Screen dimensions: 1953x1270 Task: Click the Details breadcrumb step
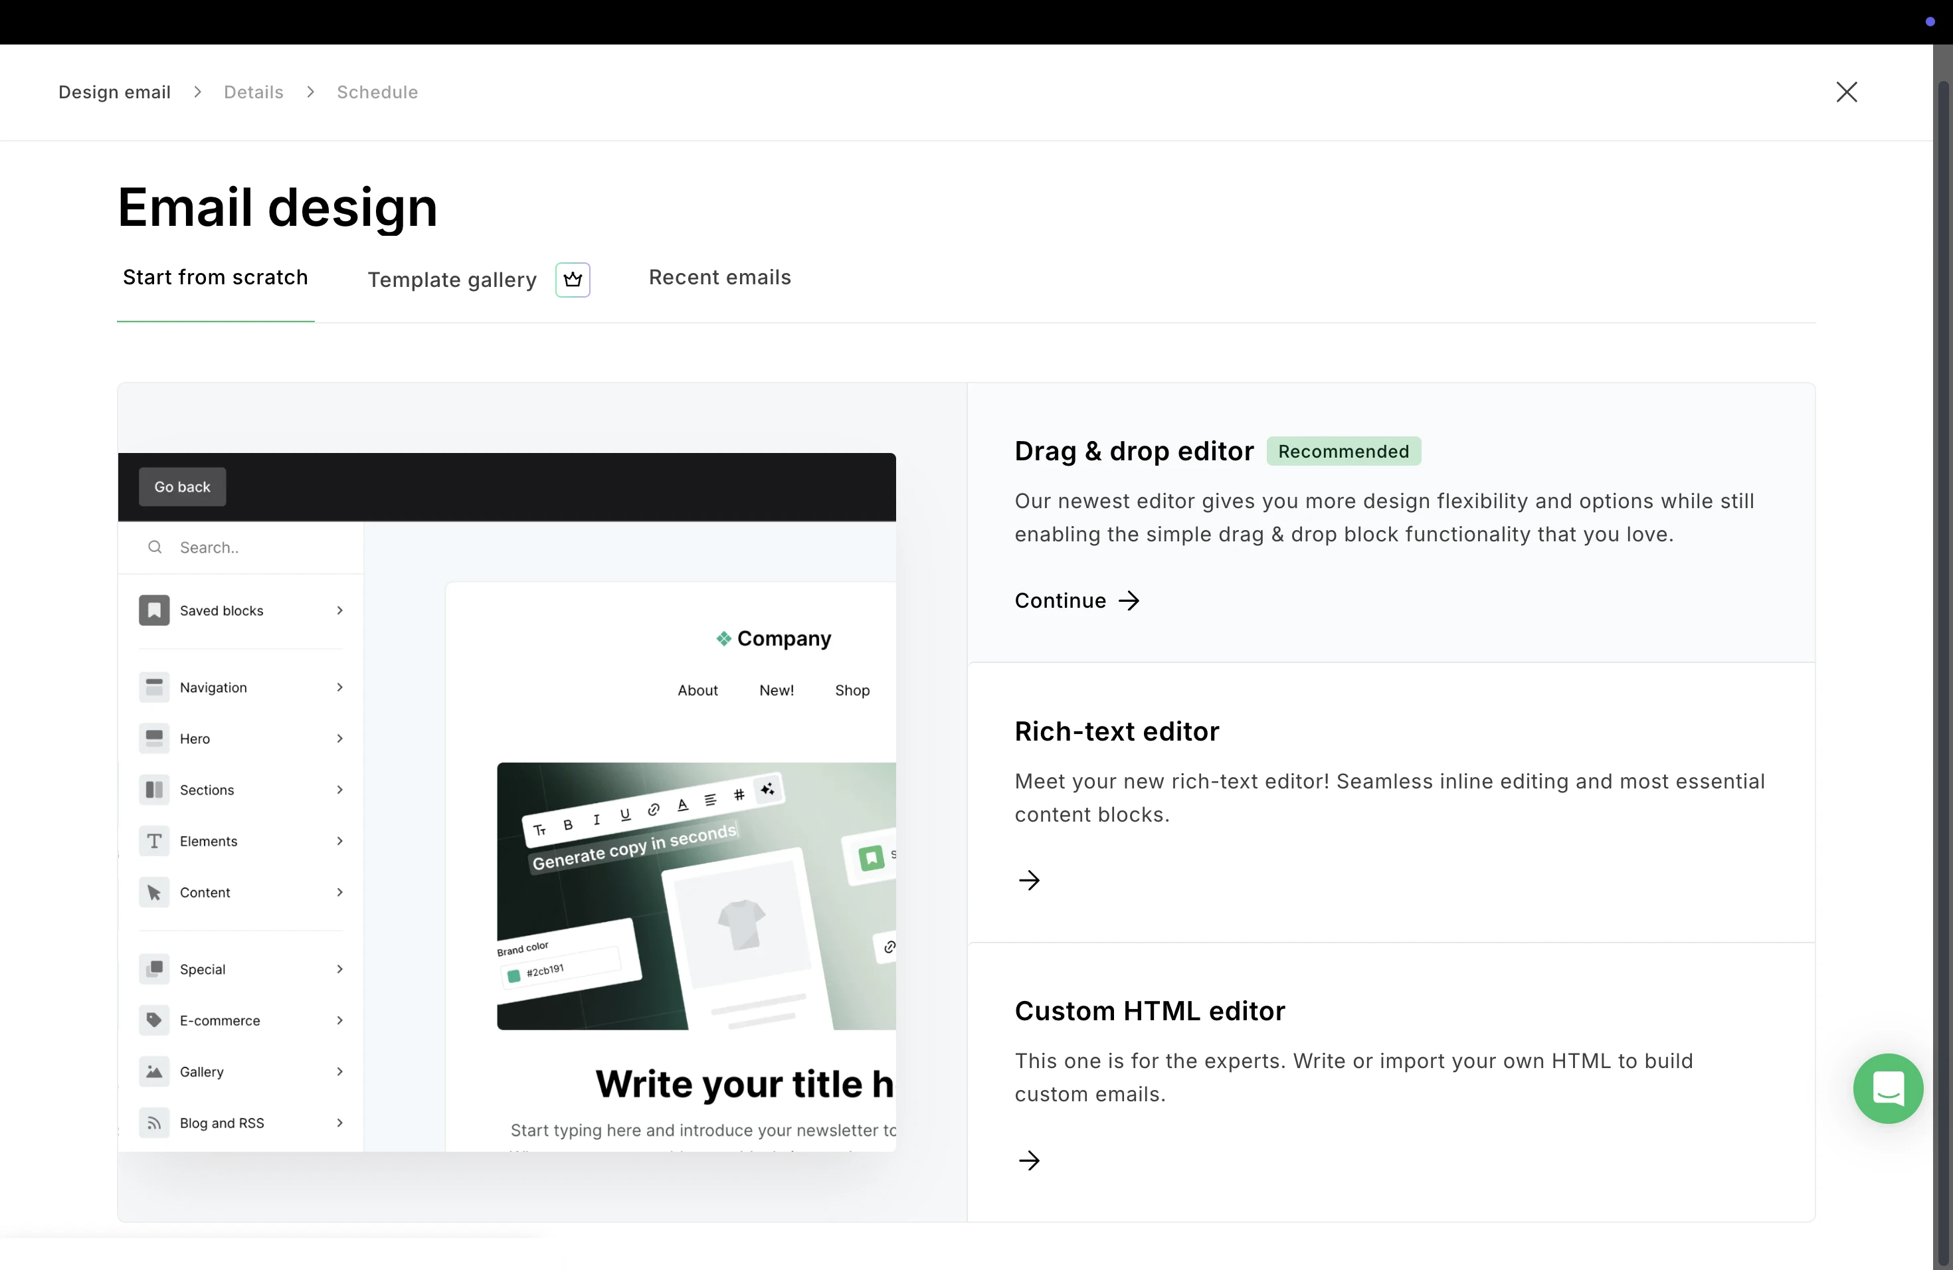point(254,92)
